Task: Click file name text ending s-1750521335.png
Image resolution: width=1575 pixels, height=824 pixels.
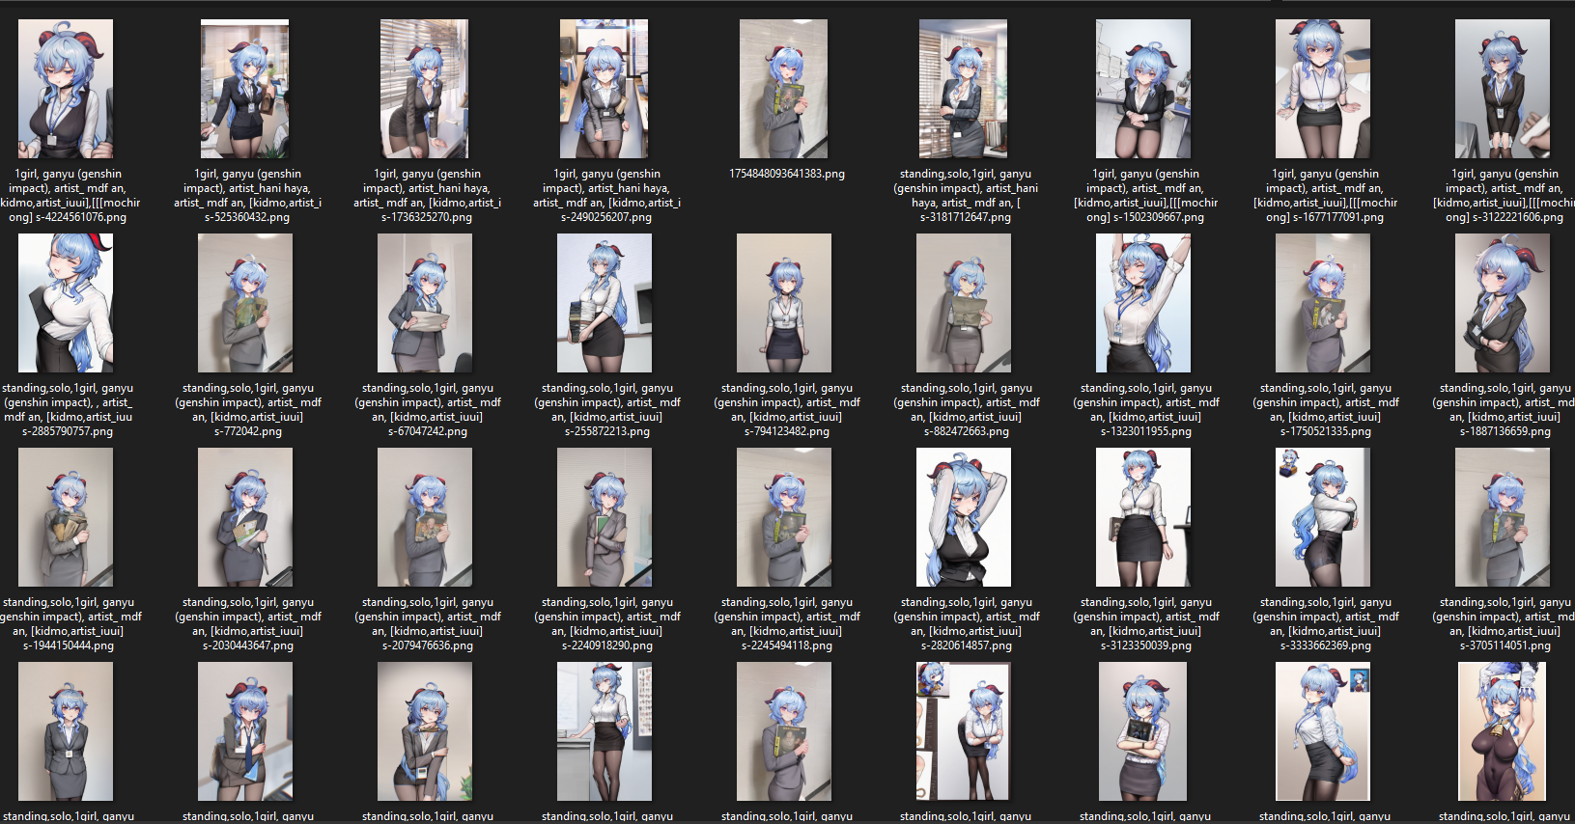Action: click(1326, 410)
